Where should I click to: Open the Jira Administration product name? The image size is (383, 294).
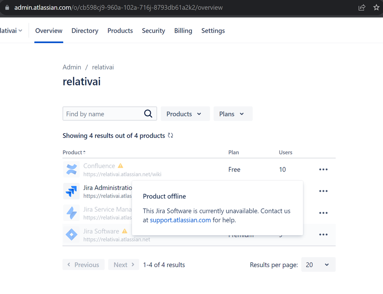[x=107, y=188]
